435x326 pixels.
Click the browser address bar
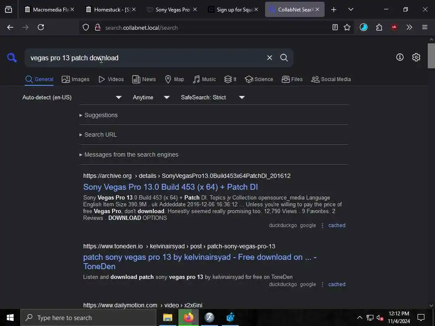(x=216, y=28)
